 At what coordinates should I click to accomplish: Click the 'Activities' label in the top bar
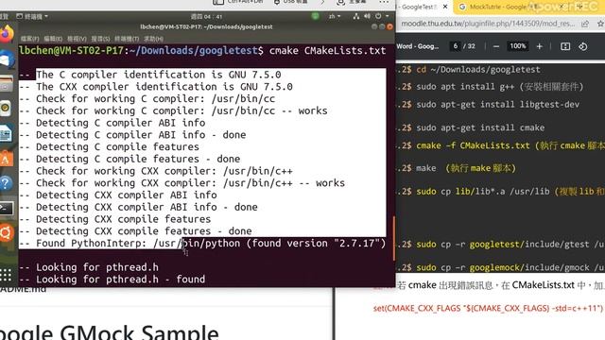click(4, 16)
